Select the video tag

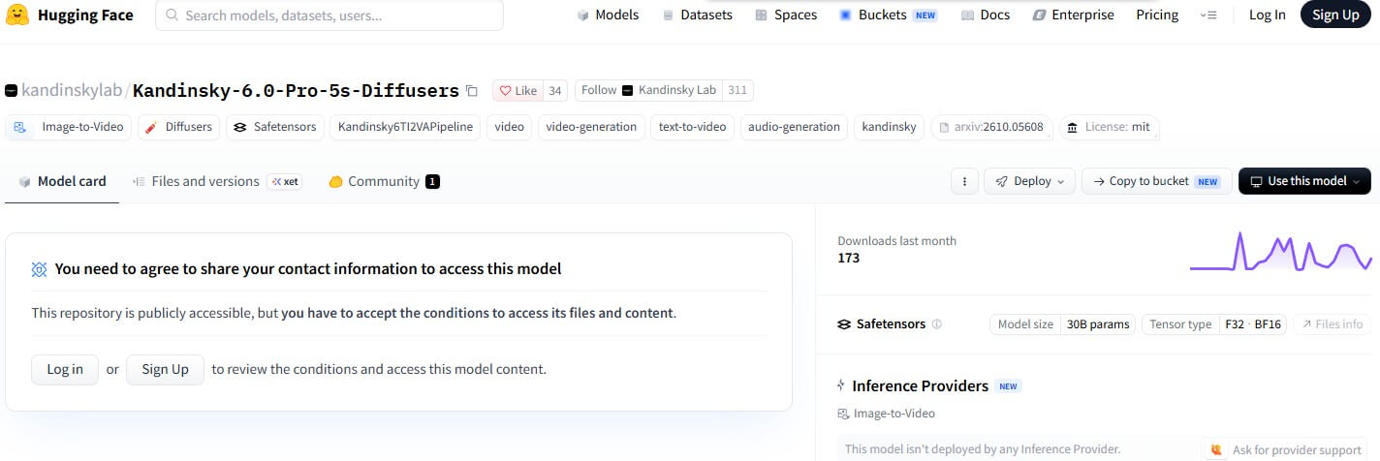click(509, 127)
